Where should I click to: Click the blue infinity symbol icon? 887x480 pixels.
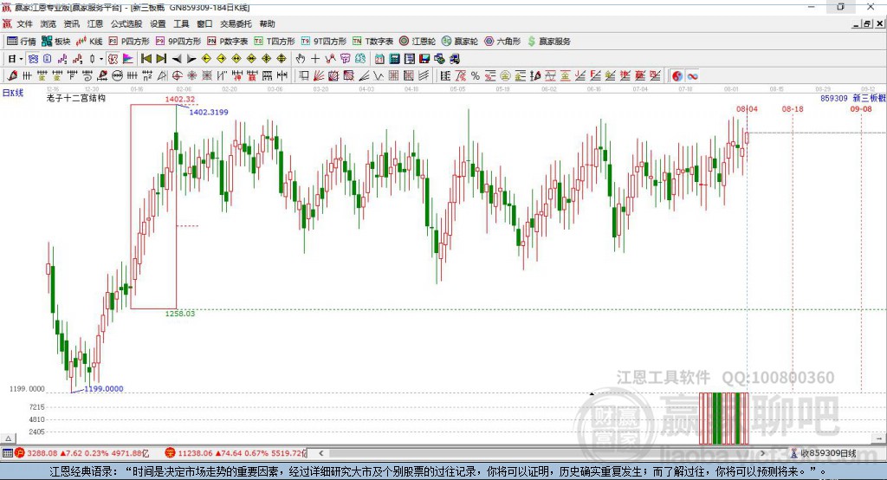(693, 76)
